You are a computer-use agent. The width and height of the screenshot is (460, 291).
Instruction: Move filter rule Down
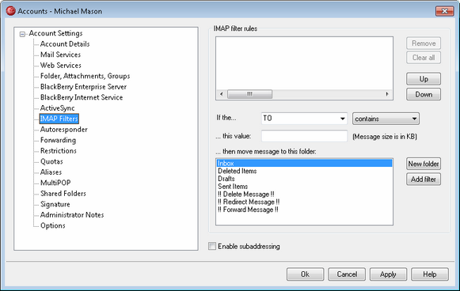(424, 94)
